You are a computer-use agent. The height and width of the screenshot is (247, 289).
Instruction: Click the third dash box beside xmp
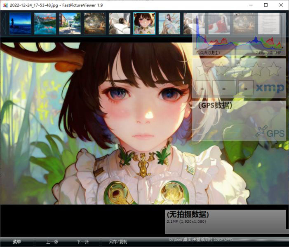246,88
